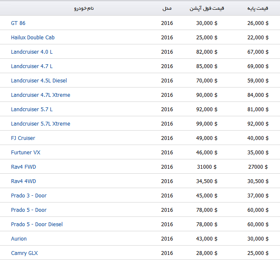Select Rav4 4WD full option price 34,500 $
Viewport: 280px width, 260px height.
tap(207, 181)
